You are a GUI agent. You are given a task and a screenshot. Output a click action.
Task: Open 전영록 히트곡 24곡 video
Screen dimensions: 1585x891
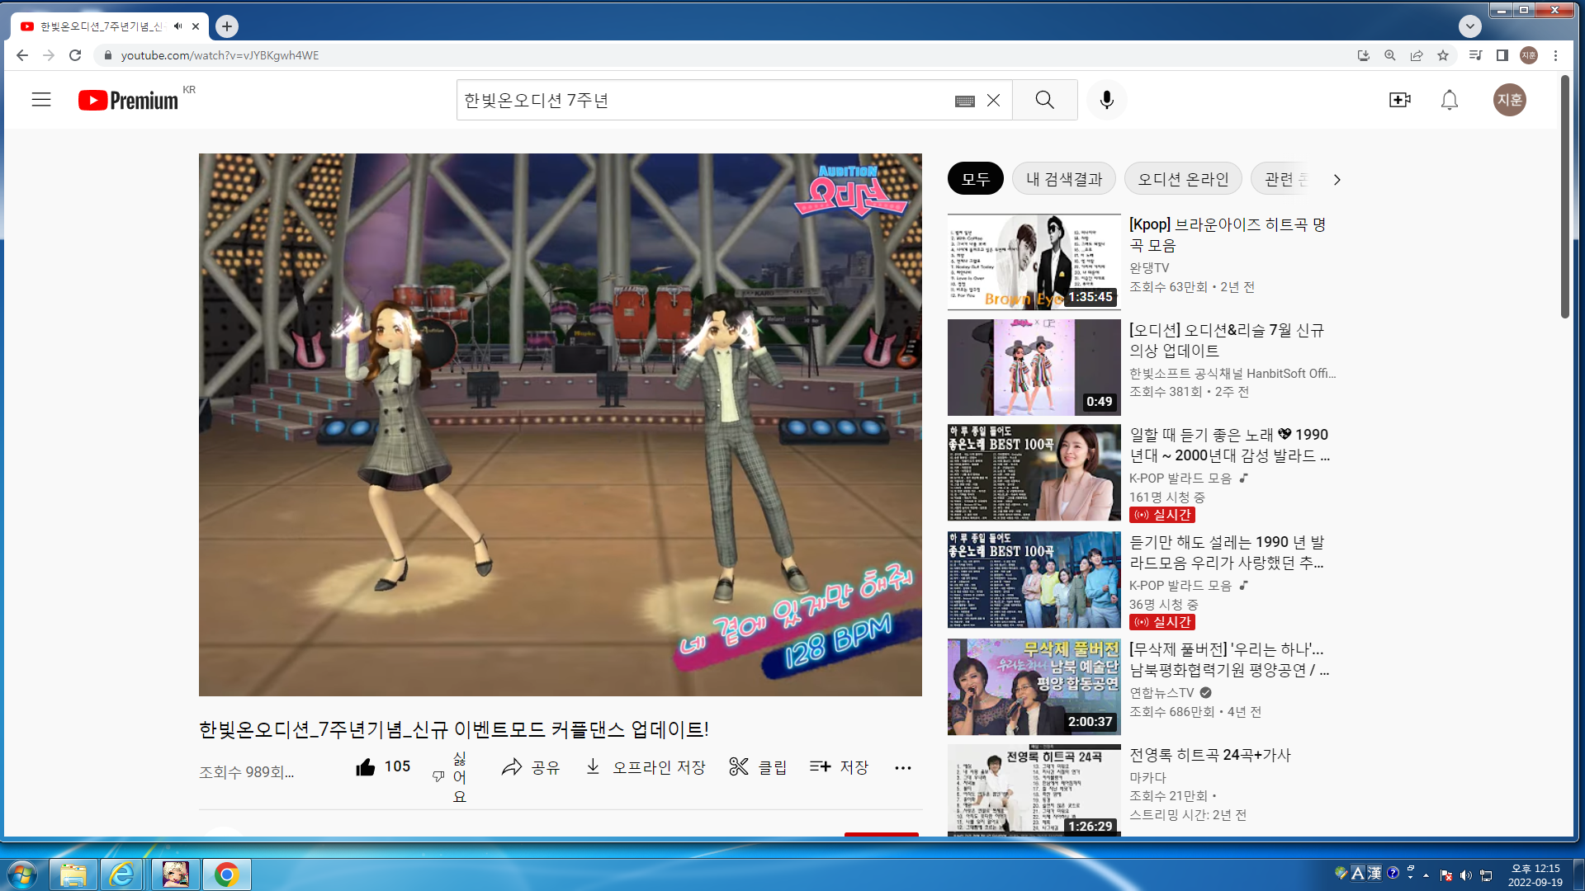[x=1210, y=755]
